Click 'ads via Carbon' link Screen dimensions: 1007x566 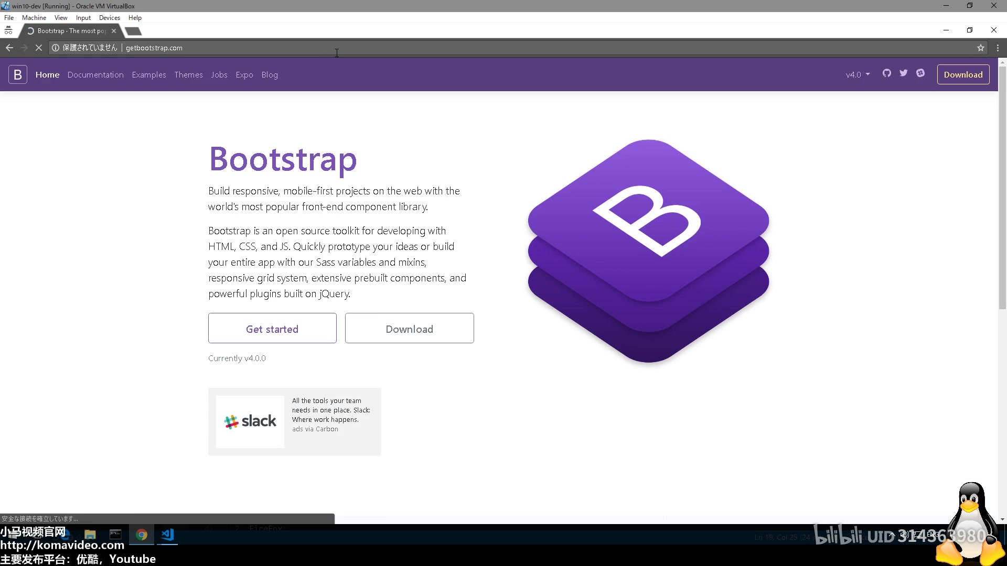[315, 429]
